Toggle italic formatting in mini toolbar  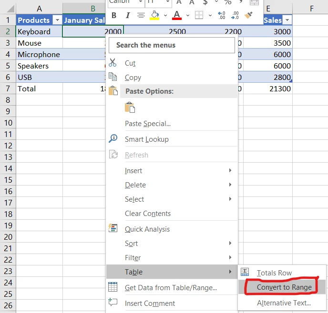coord(127,16)
